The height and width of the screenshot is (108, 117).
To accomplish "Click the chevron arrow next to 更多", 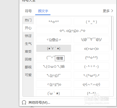I will [x=112, y=11].
